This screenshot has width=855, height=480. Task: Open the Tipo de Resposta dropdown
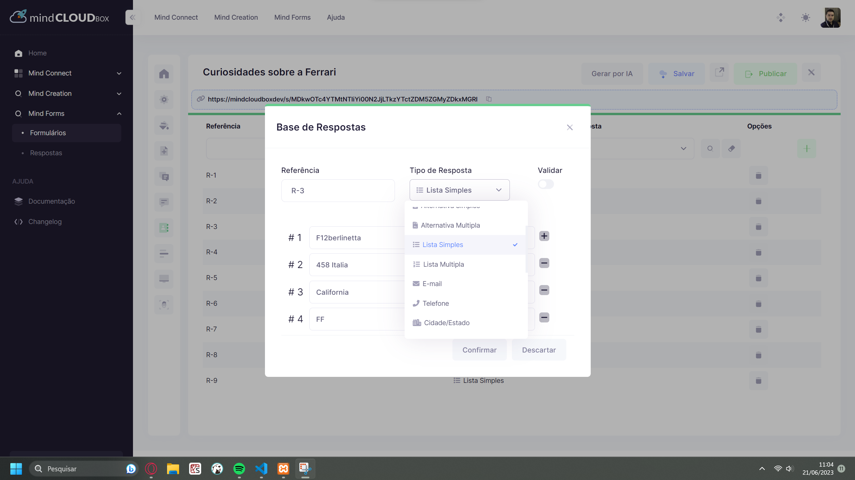pos(459,190)
